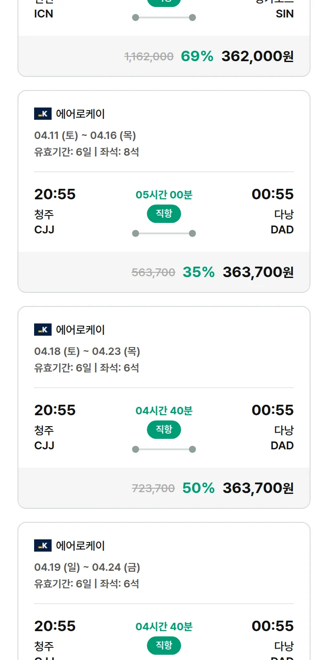328x660 pixels.
Task: Click route line on the 04.18 flight card
Action: 164,449
